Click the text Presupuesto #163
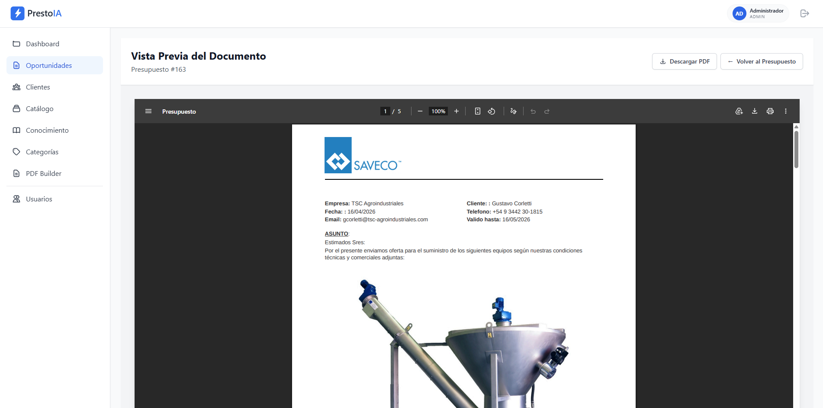823x408 pixels. point(158,69)
